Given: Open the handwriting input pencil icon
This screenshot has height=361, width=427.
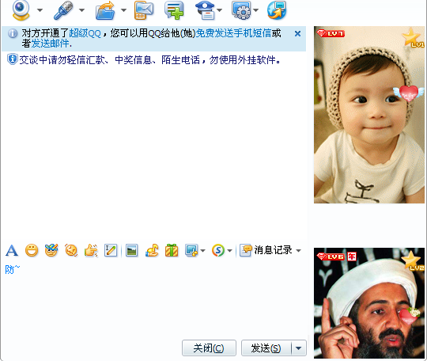Looking at the screenshot, I should (x=111, y=250).
